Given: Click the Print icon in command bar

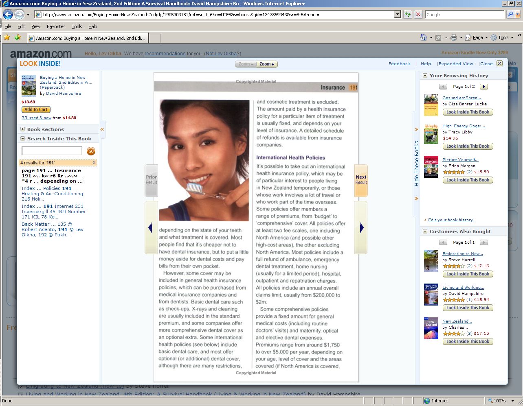Looking at the screenshot, I should (454, 37).
